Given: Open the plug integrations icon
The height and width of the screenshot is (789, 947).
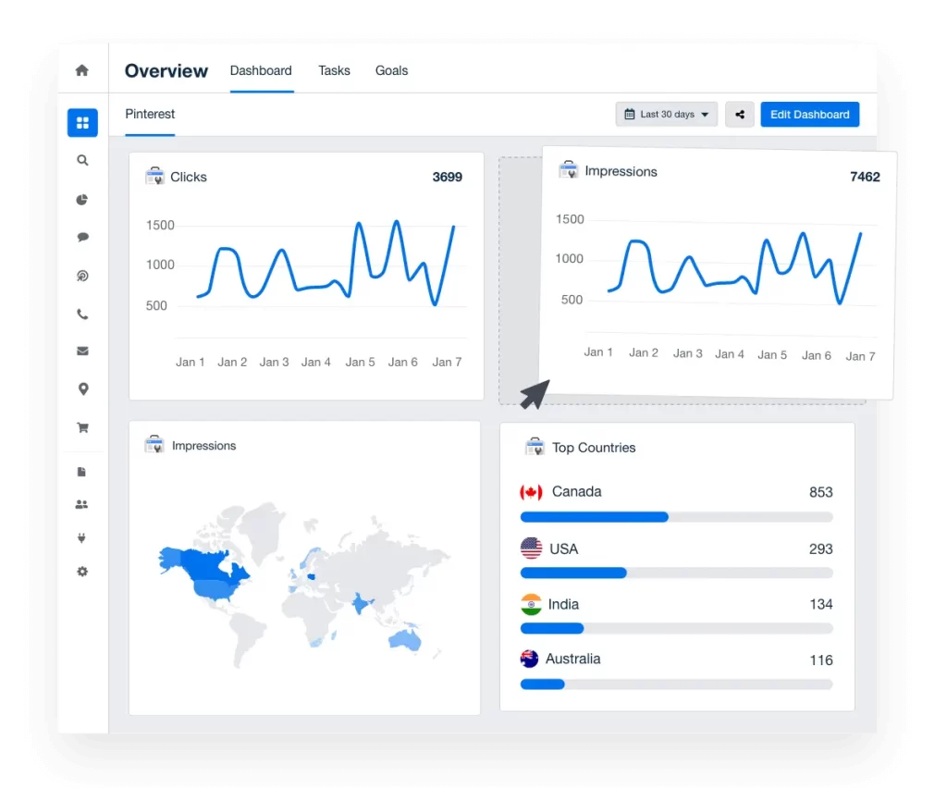Looking at the screenshot, I should (82, 537).
